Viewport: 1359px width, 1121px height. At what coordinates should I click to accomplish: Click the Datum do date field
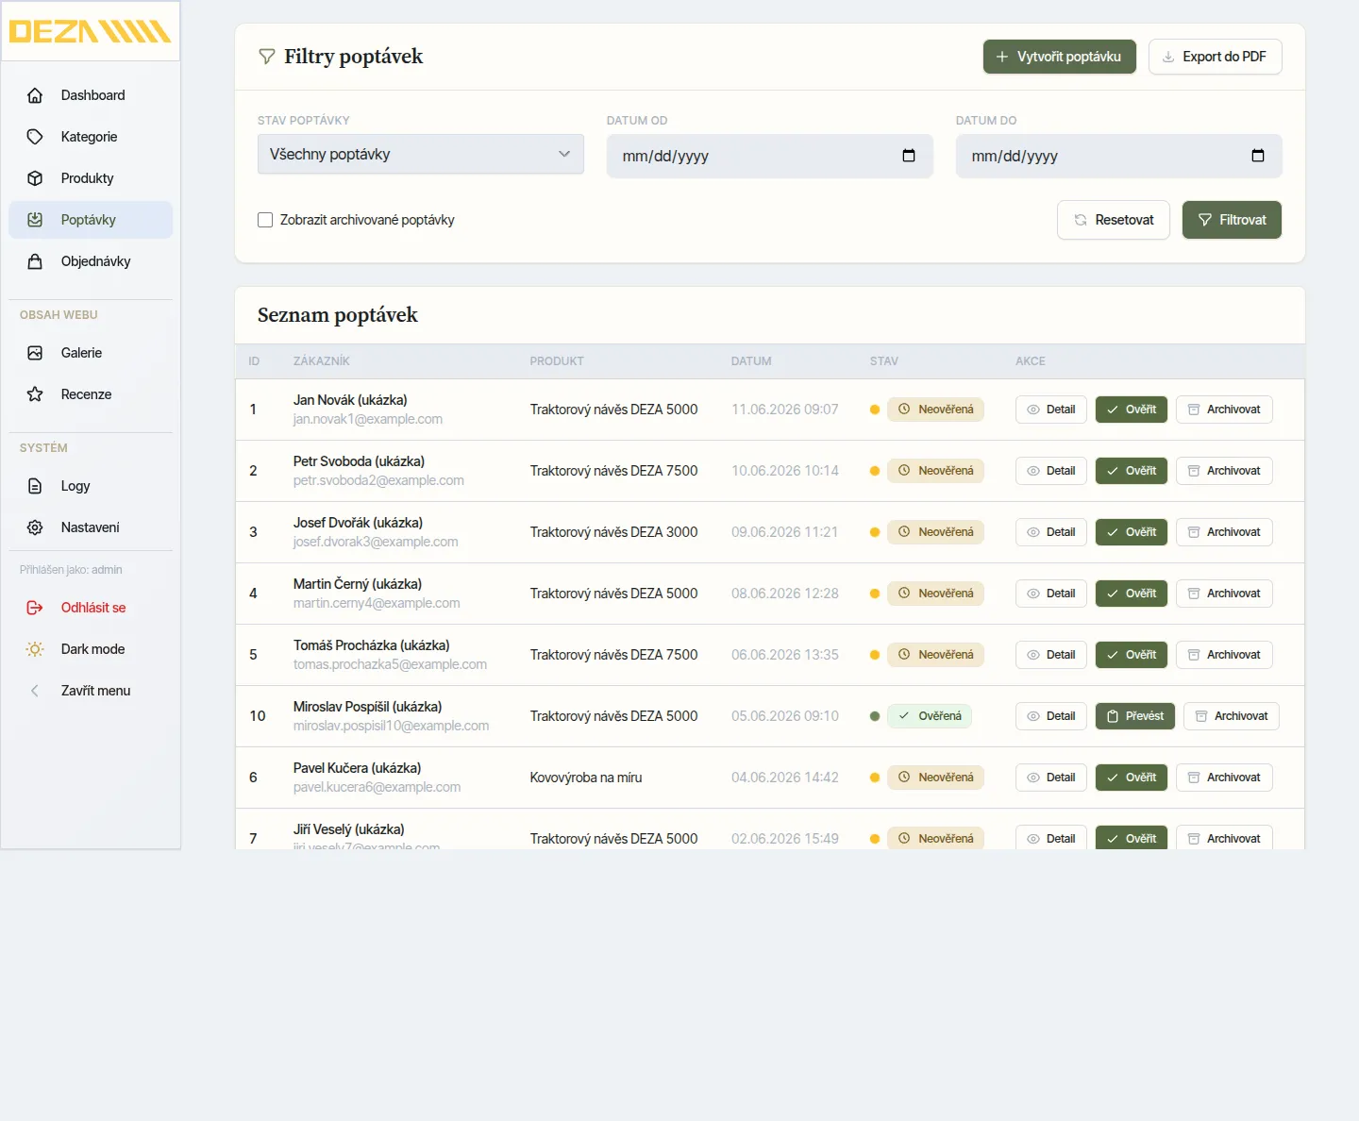[1119, 156]
